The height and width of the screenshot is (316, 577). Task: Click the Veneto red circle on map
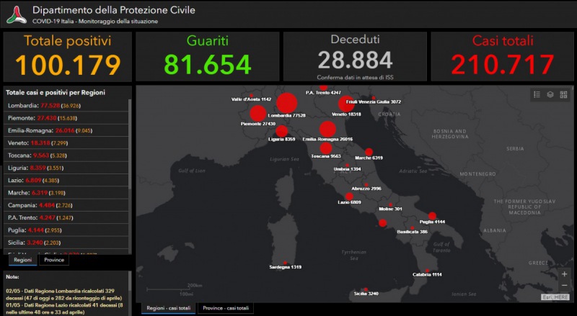(346, 104)
